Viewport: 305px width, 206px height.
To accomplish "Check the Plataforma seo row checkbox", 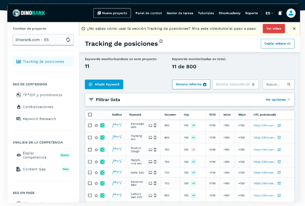I will pos(90,162).
